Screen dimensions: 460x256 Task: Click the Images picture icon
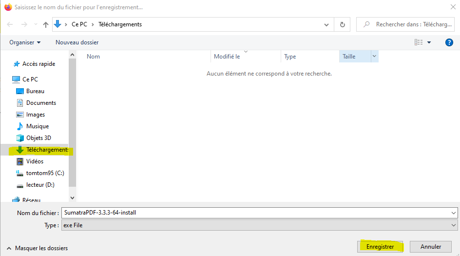[19, 115]
